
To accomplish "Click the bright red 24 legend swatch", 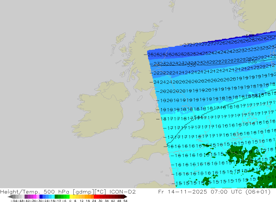I will 95,196.
